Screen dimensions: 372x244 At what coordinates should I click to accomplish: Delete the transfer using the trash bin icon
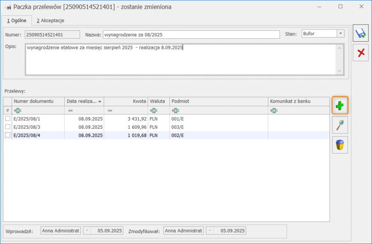click(x=340, y=145)
